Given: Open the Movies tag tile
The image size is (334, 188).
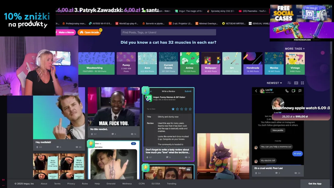Looking at the screenshot, I should point(274,63).
